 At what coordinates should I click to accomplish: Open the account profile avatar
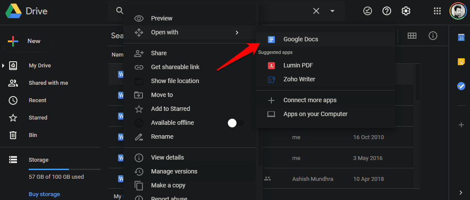pos(458,11)
